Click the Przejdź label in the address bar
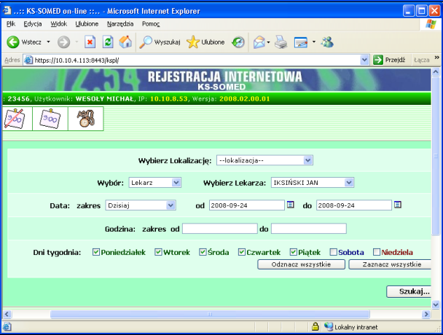The height and width of the screenshot is (335, 443). [395, 60]
